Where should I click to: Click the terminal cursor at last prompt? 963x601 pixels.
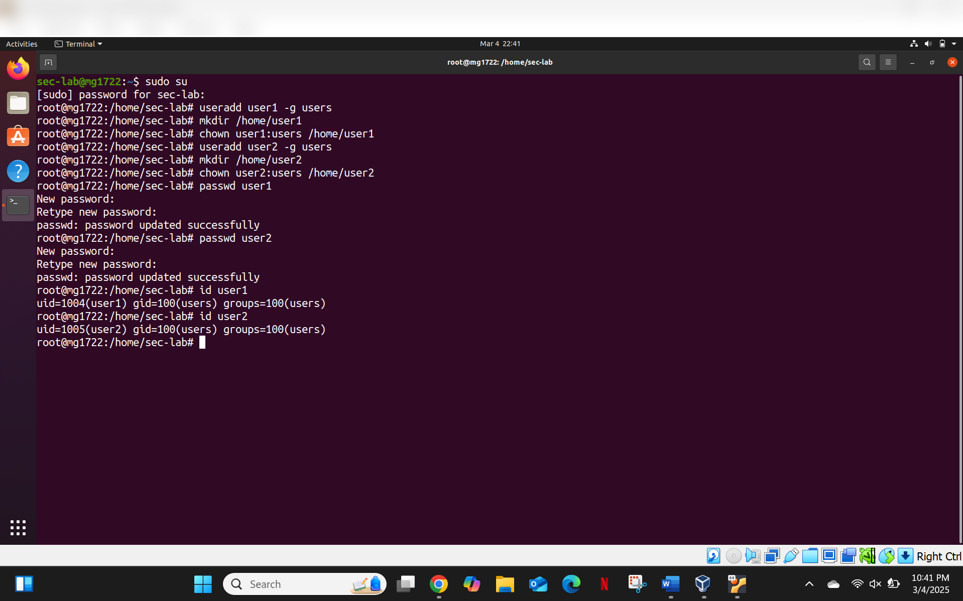202,342
